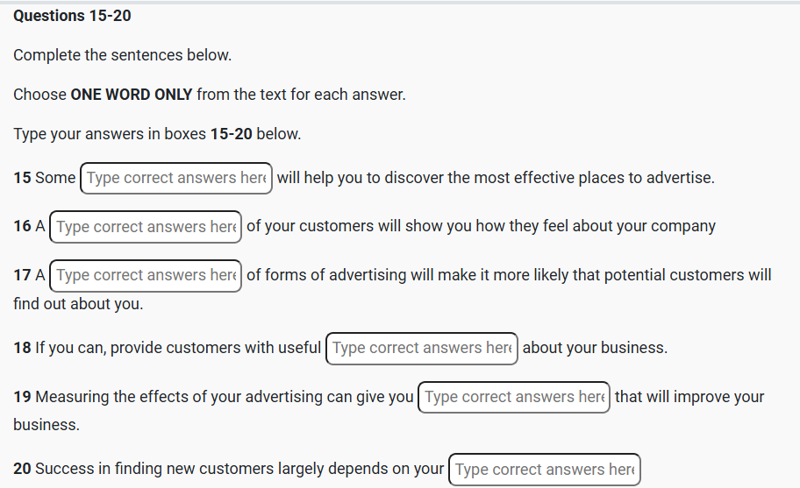The height and width of the screenshot is (488, 800).
Task: Click the bold number 16 label
Action: 22,226
